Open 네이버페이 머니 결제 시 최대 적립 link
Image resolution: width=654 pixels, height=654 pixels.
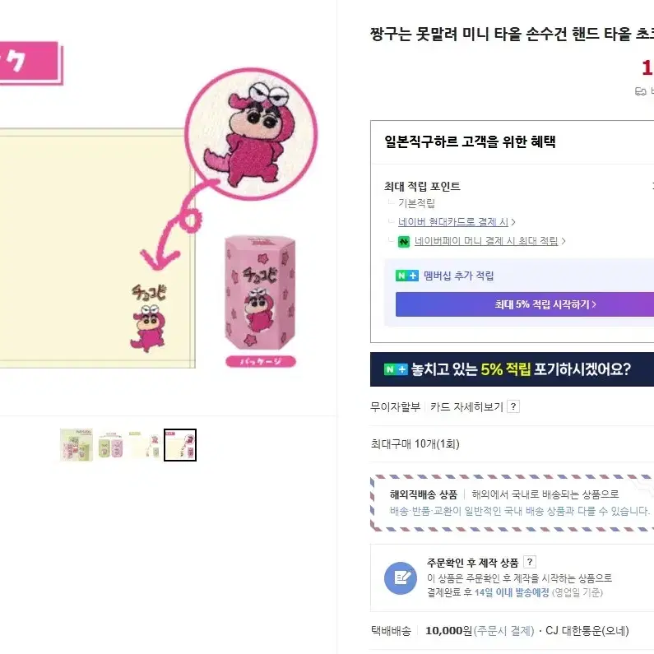pyautogui.click(x=486, y=241)
